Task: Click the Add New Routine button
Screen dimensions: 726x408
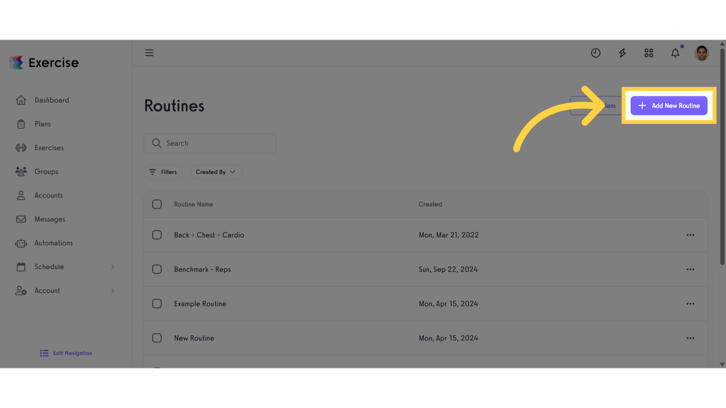Action: coord(669,106)
